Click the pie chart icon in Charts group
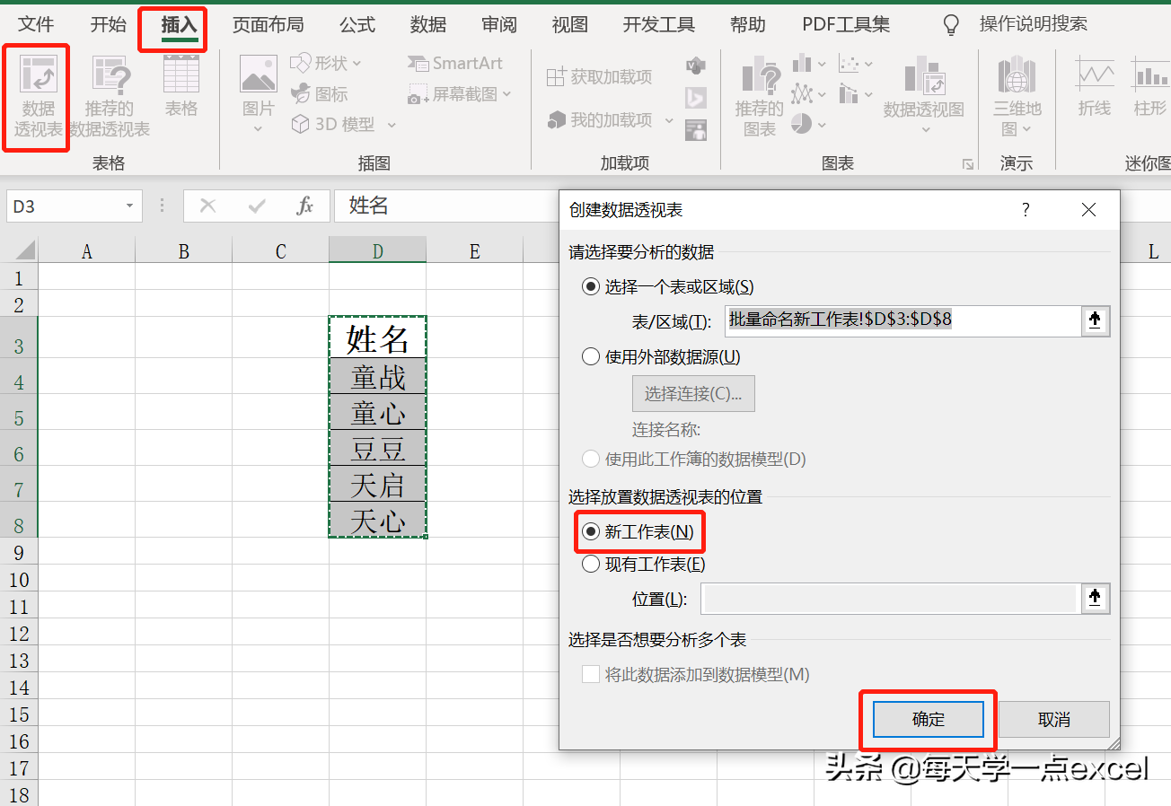 (x=802, y=124)
